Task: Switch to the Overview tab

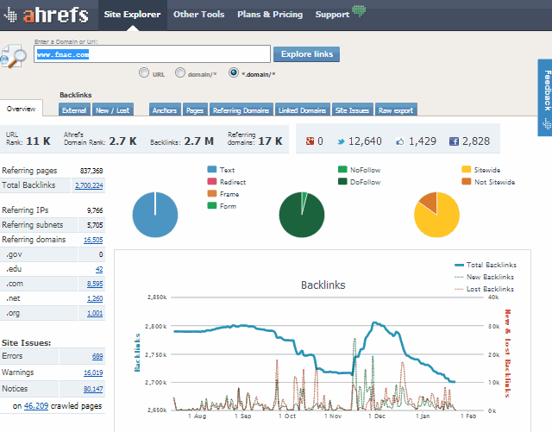Action: coord(21,109)
